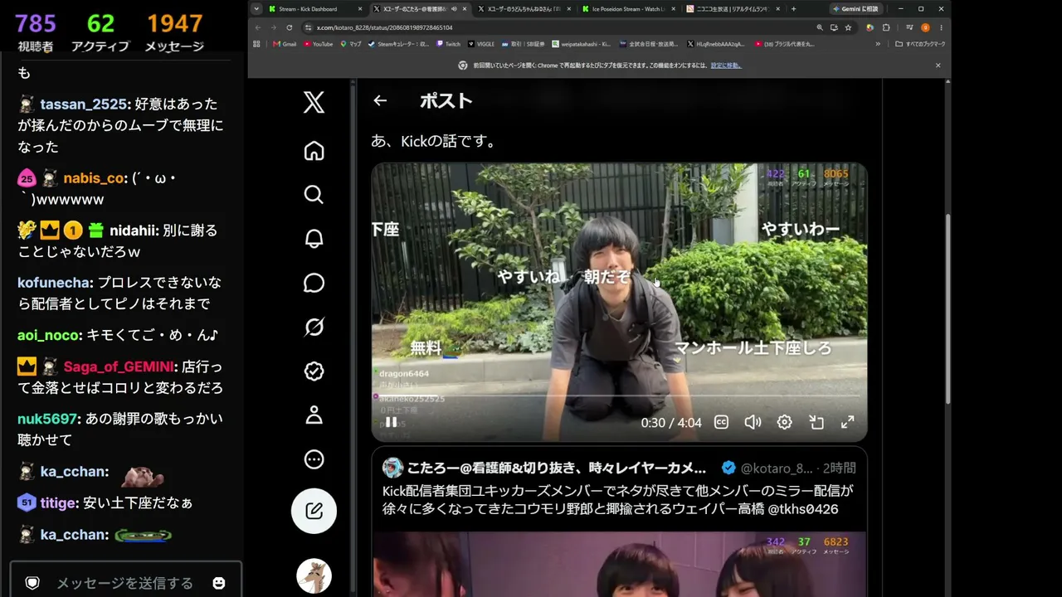Viewport: 1062px width, 597px height.
Task: Open the verified checkmark sidebar icon
Action: (x=314, y=371)
